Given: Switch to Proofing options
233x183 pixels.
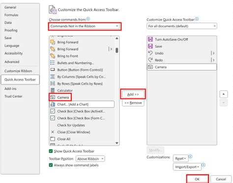Looking at the screenshot, I should (11, 30).
